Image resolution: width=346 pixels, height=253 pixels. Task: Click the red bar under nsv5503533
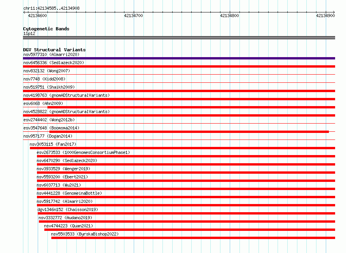point(193,238)
